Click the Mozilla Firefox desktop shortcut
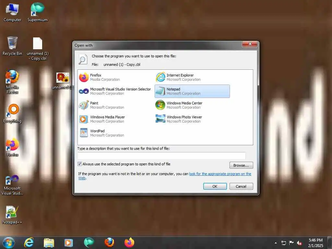Screen dimensions: 332x249 tap(12, 82)
